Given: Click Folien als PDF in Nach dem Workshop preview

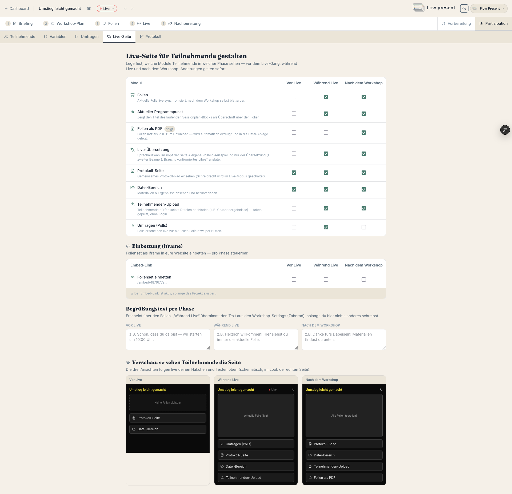Looking at the screenshot, I should pyautogui.click(x=344, y=478).
